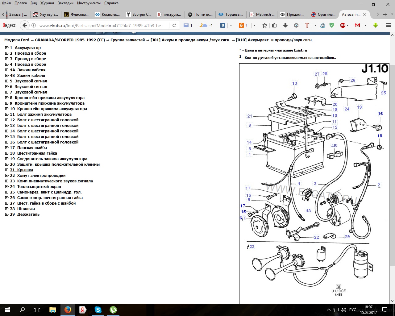Click the 20 Защитн. крышка положительной клеммы item

[55, 164]
